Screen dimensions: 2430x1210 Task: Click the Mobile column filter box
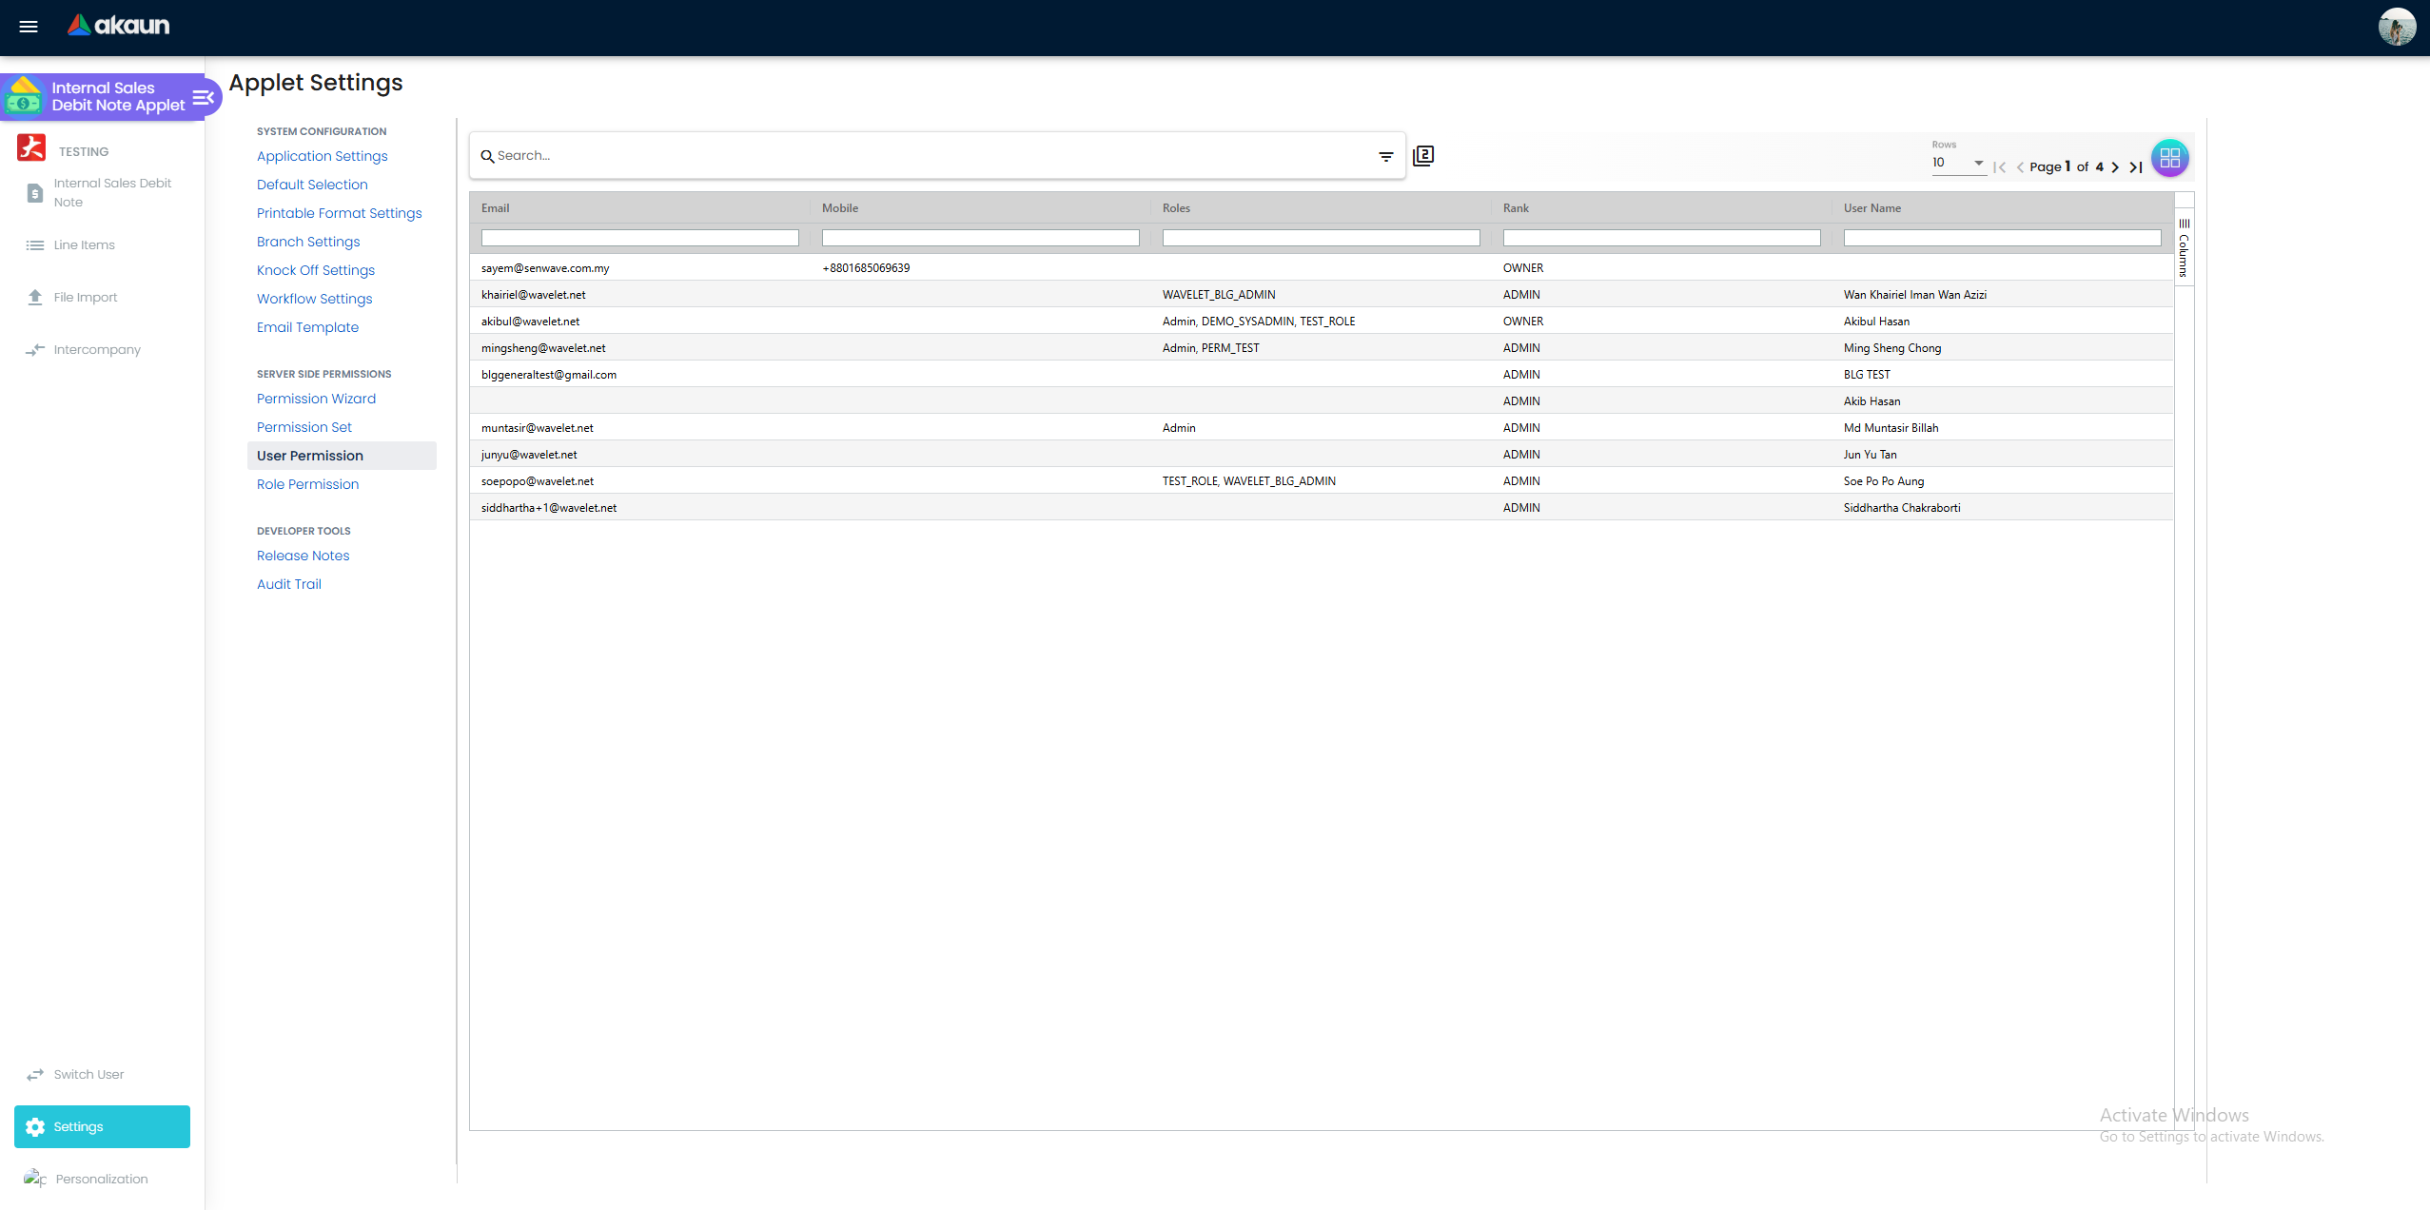[x=981, y=238]
